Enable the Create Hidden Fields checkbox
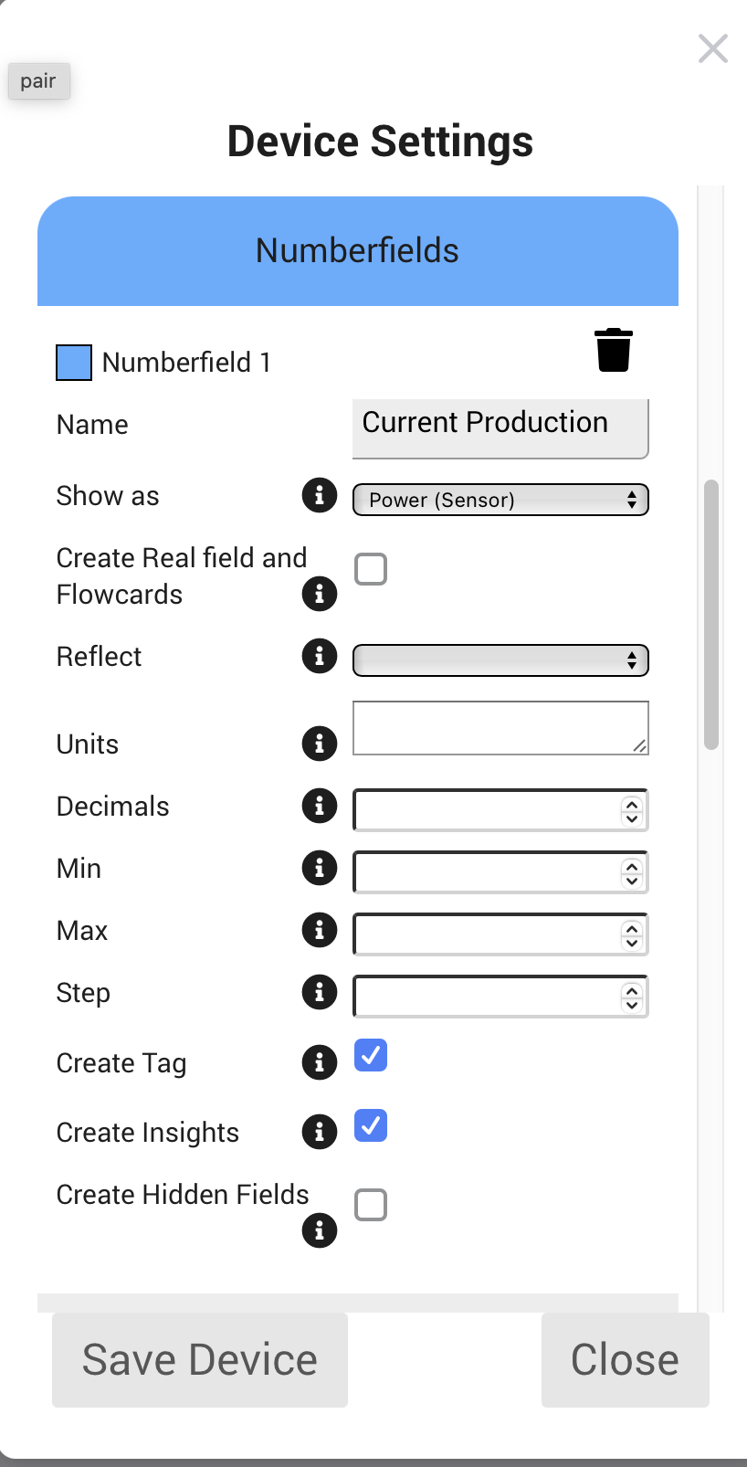747x1467 pixels. pos(371,1205)
